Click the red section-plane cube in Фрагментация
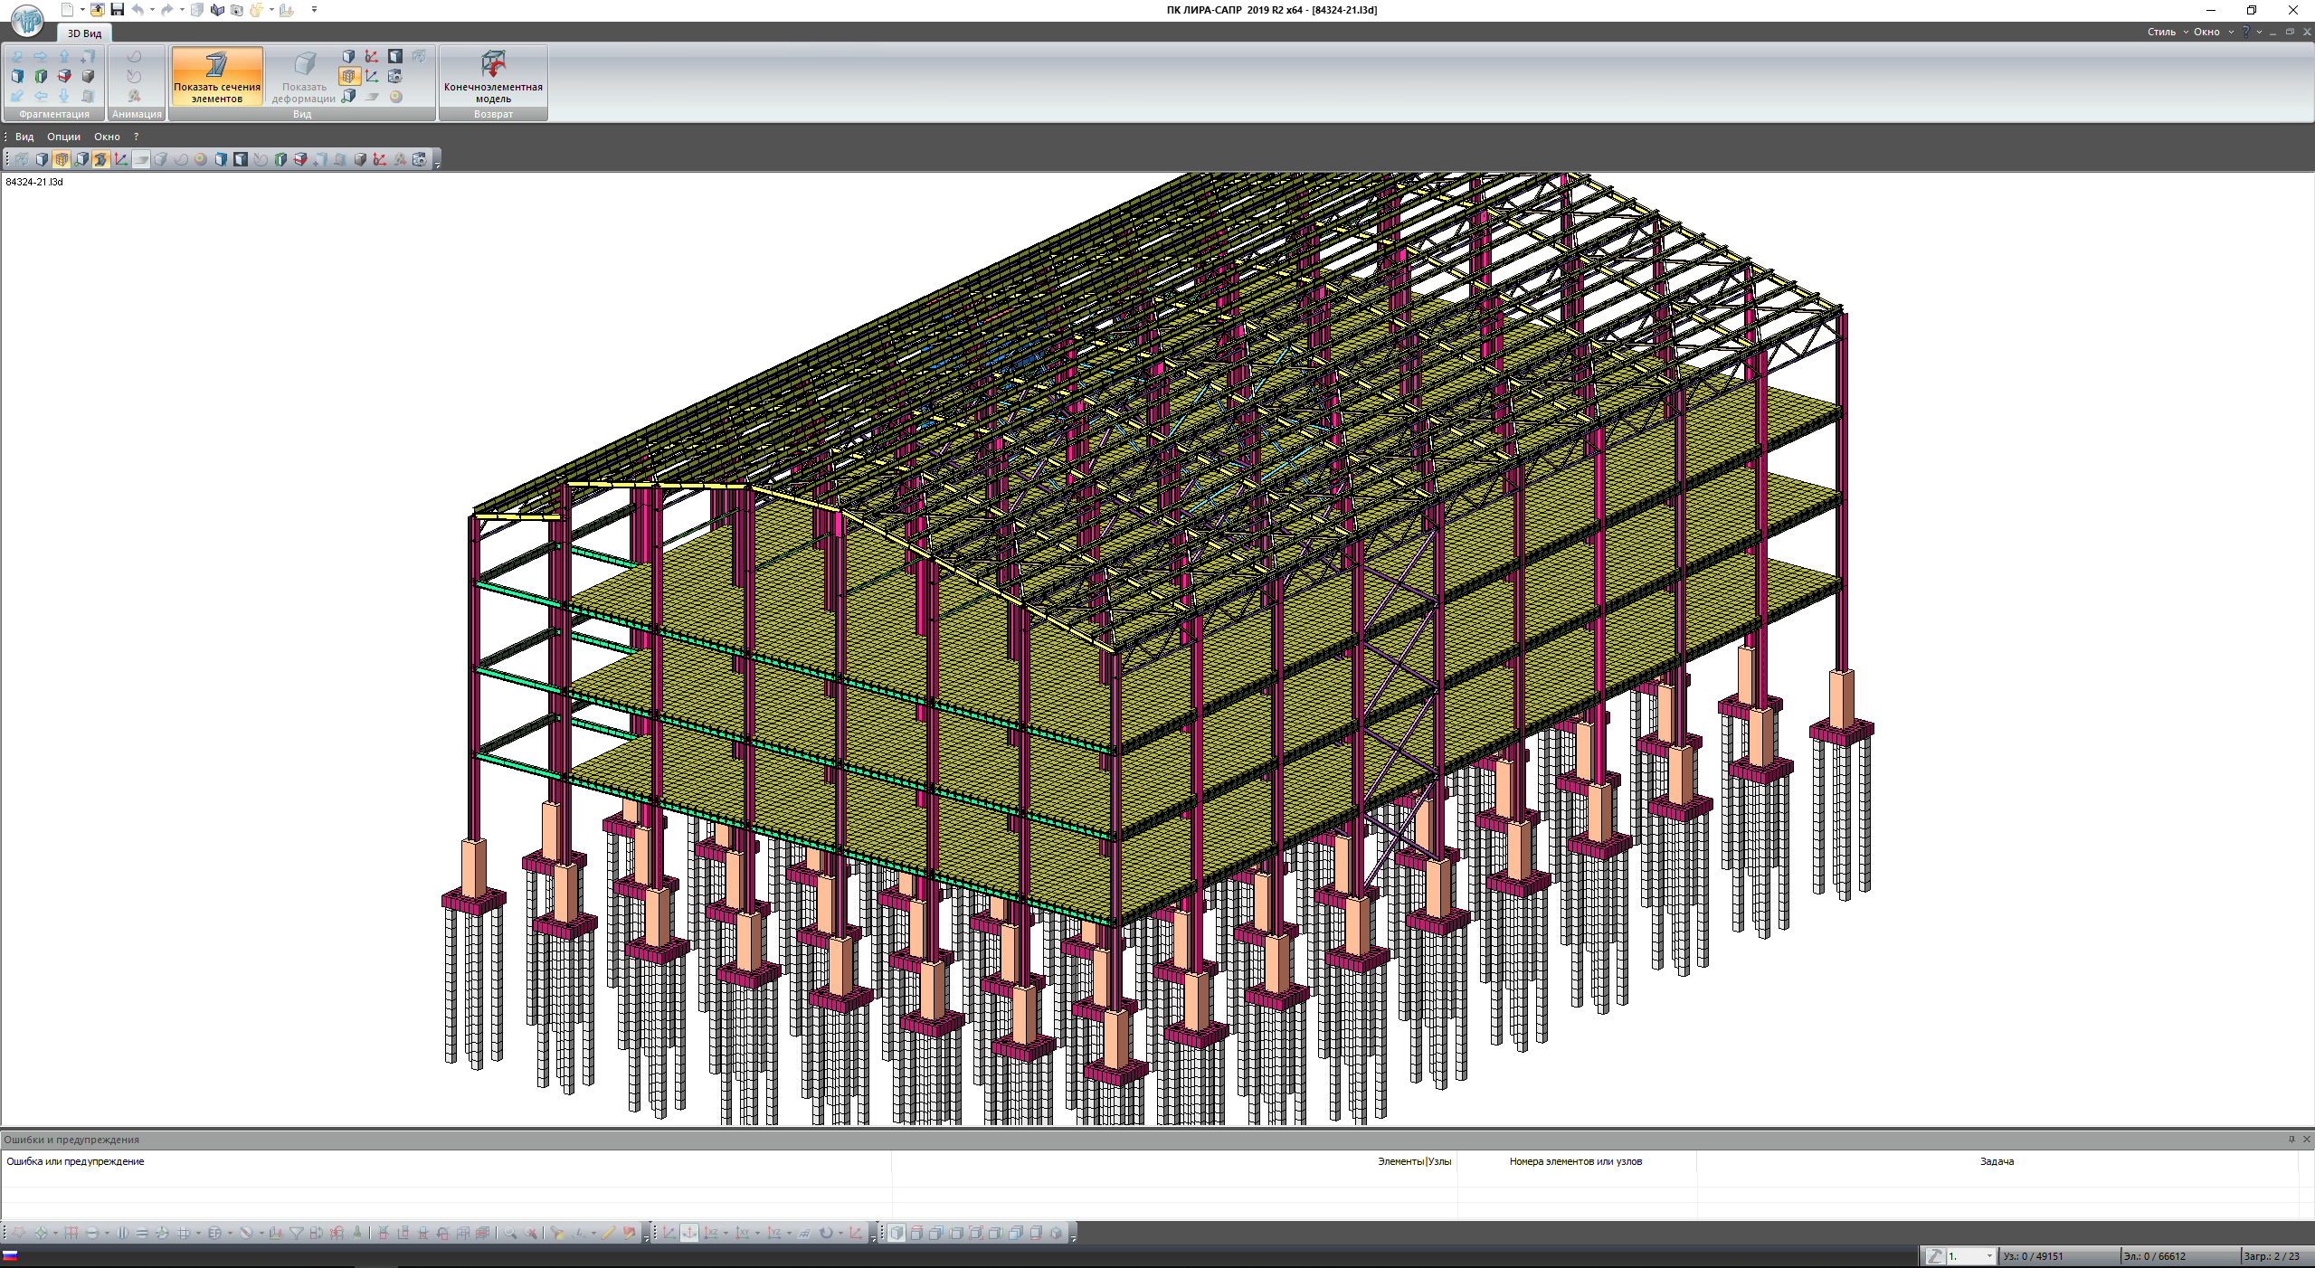The height and width of the screenshot is (1268, 2315). pyautogui.click(x=64, y=76)
